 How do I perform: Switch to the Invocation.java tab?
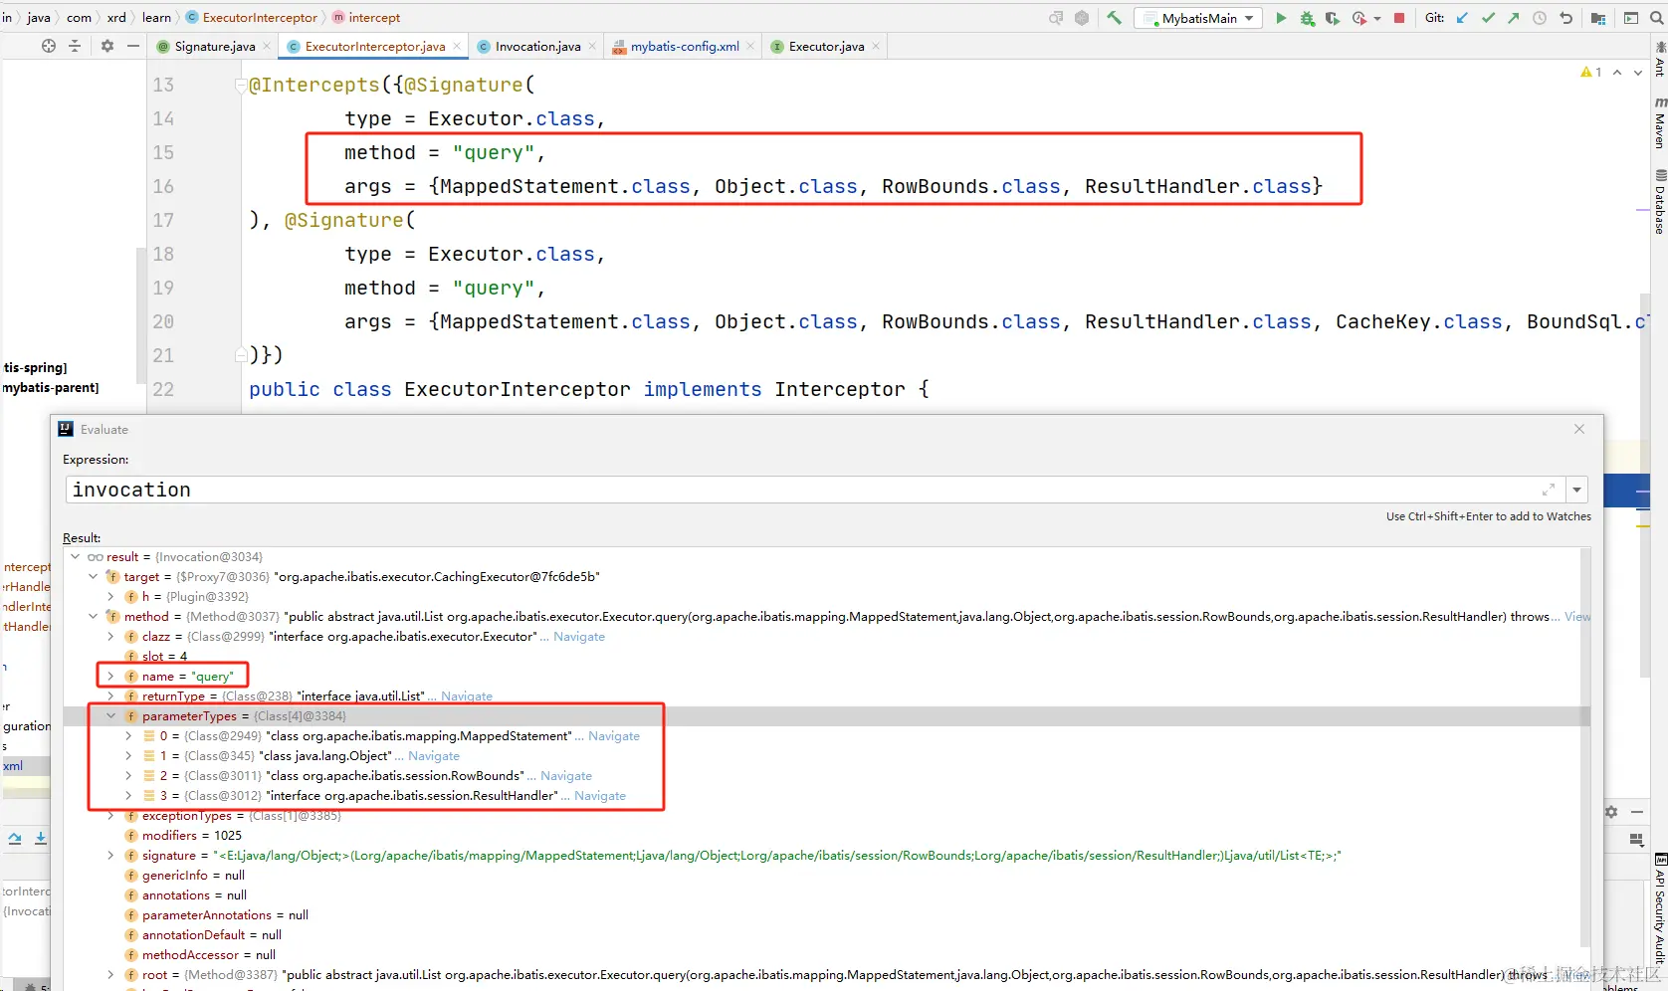(x=537, y=47)
